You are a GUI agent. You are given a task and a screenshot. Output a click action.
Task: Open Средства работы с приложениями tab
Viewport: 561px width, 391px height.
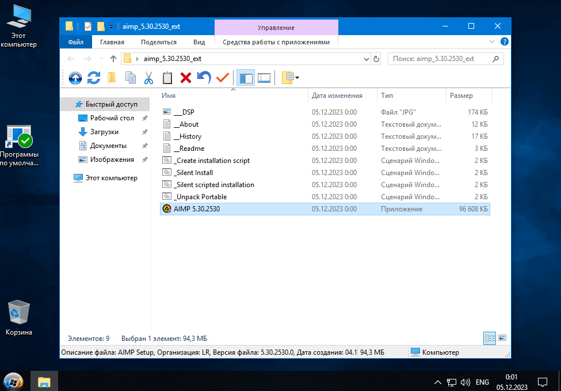point(276,42)
